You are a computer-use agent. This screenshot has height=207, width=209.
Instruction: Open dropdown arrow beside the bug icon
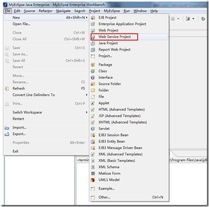193,19
